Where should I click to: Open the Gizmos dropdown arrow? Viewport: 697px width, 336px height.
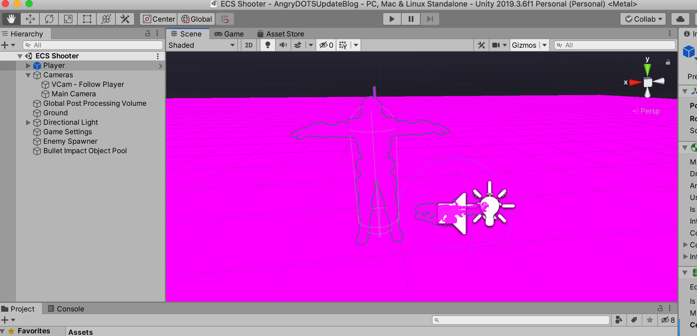(x=545, y=45)
